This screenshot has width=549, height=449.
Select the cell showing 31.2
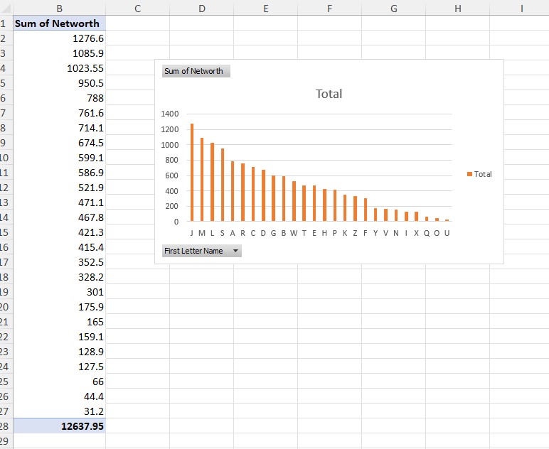[x=59, y=411]
